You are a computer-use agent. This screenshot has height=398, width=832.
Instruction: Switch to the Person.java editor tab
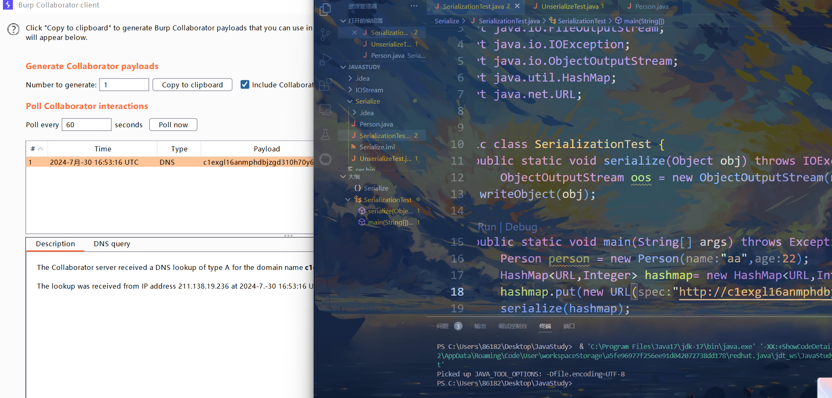[652, 6]
